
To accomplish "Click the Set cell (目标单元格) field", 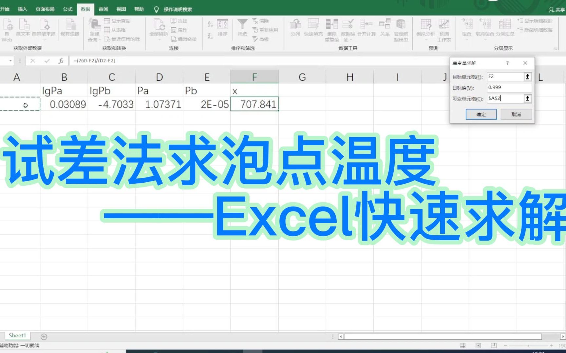I will pos(505,76).
